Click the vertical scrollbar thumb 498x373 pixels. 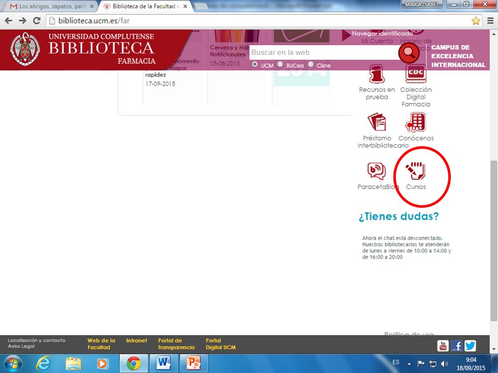click(x=493, y=240)
